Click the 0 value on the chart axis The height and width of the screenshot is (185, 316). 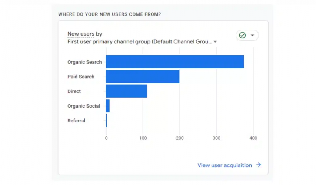(x=106, y=138)
